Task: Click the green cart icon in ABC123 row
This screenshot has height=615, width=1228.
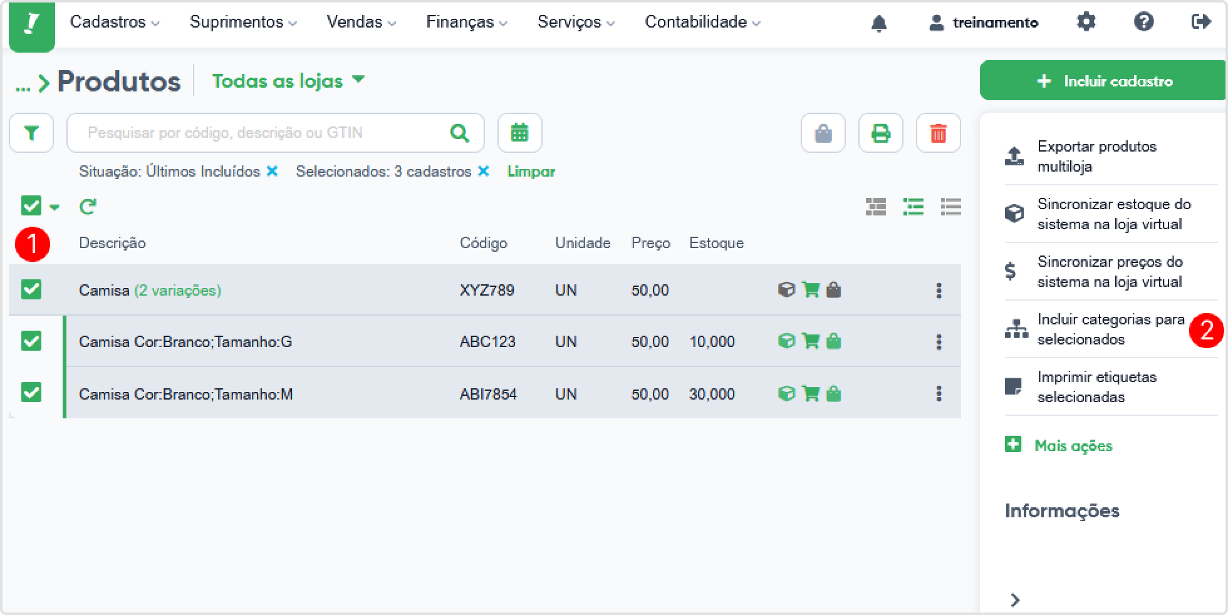Action: [811, 341]
